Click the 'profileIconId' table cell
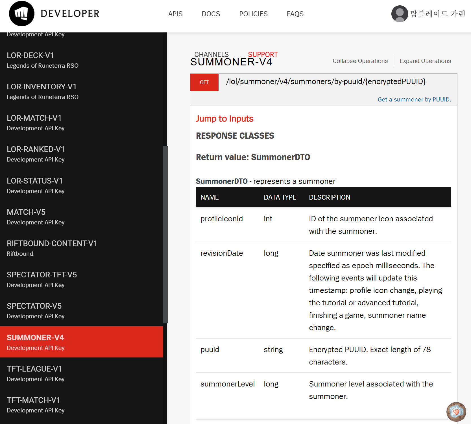 tap(222, 219)
